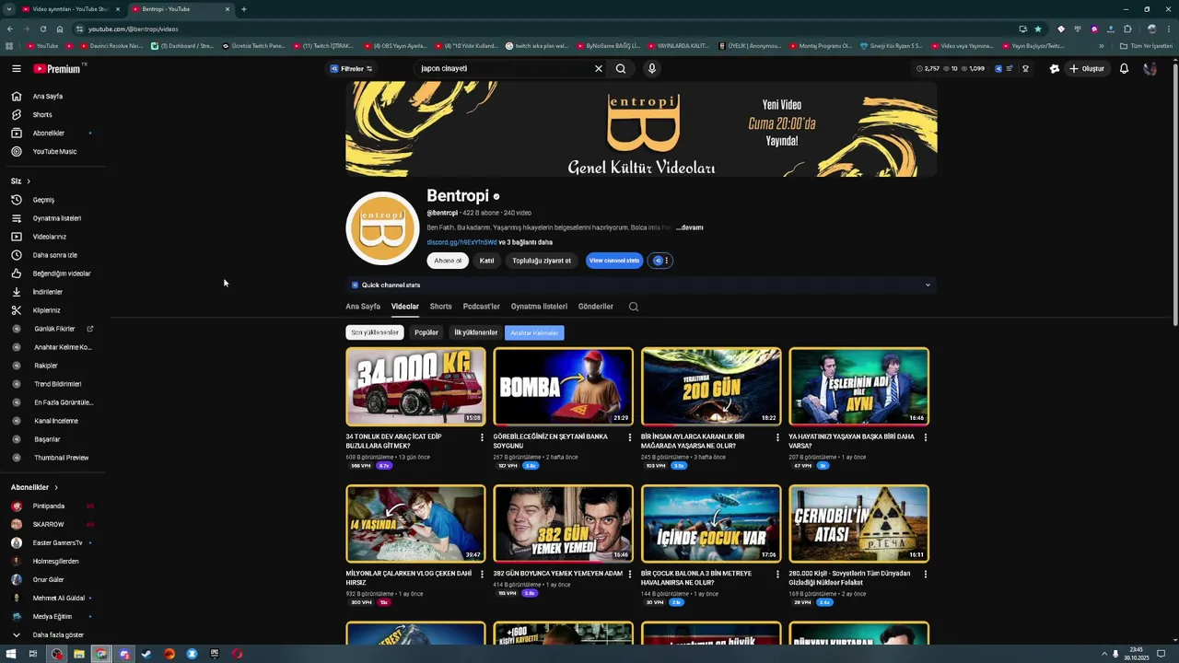Open the YouTube hamburger guide menu
This screenshot has width=1179, height=663.
(16, 69)
